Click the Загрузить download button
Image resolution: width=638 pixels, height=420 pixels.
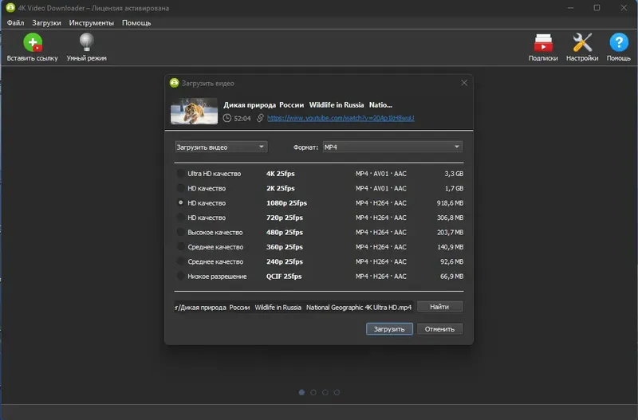[389, 329]
